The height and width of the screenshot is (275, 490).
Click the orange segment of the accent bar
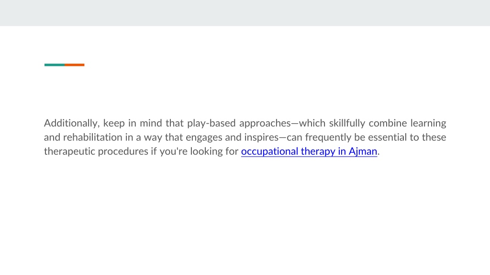(74, 65)
